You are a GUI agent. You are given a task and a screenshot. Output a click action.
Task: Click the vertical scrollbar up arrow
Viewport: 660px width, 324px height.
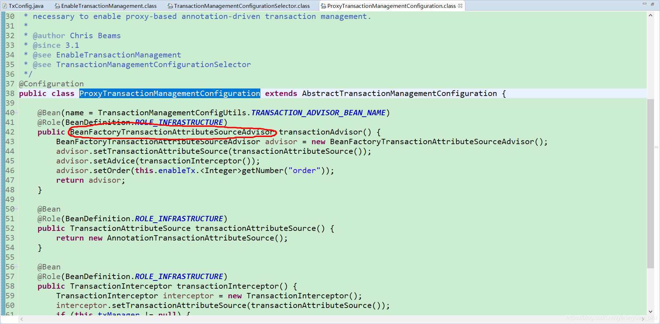[650, 15]
